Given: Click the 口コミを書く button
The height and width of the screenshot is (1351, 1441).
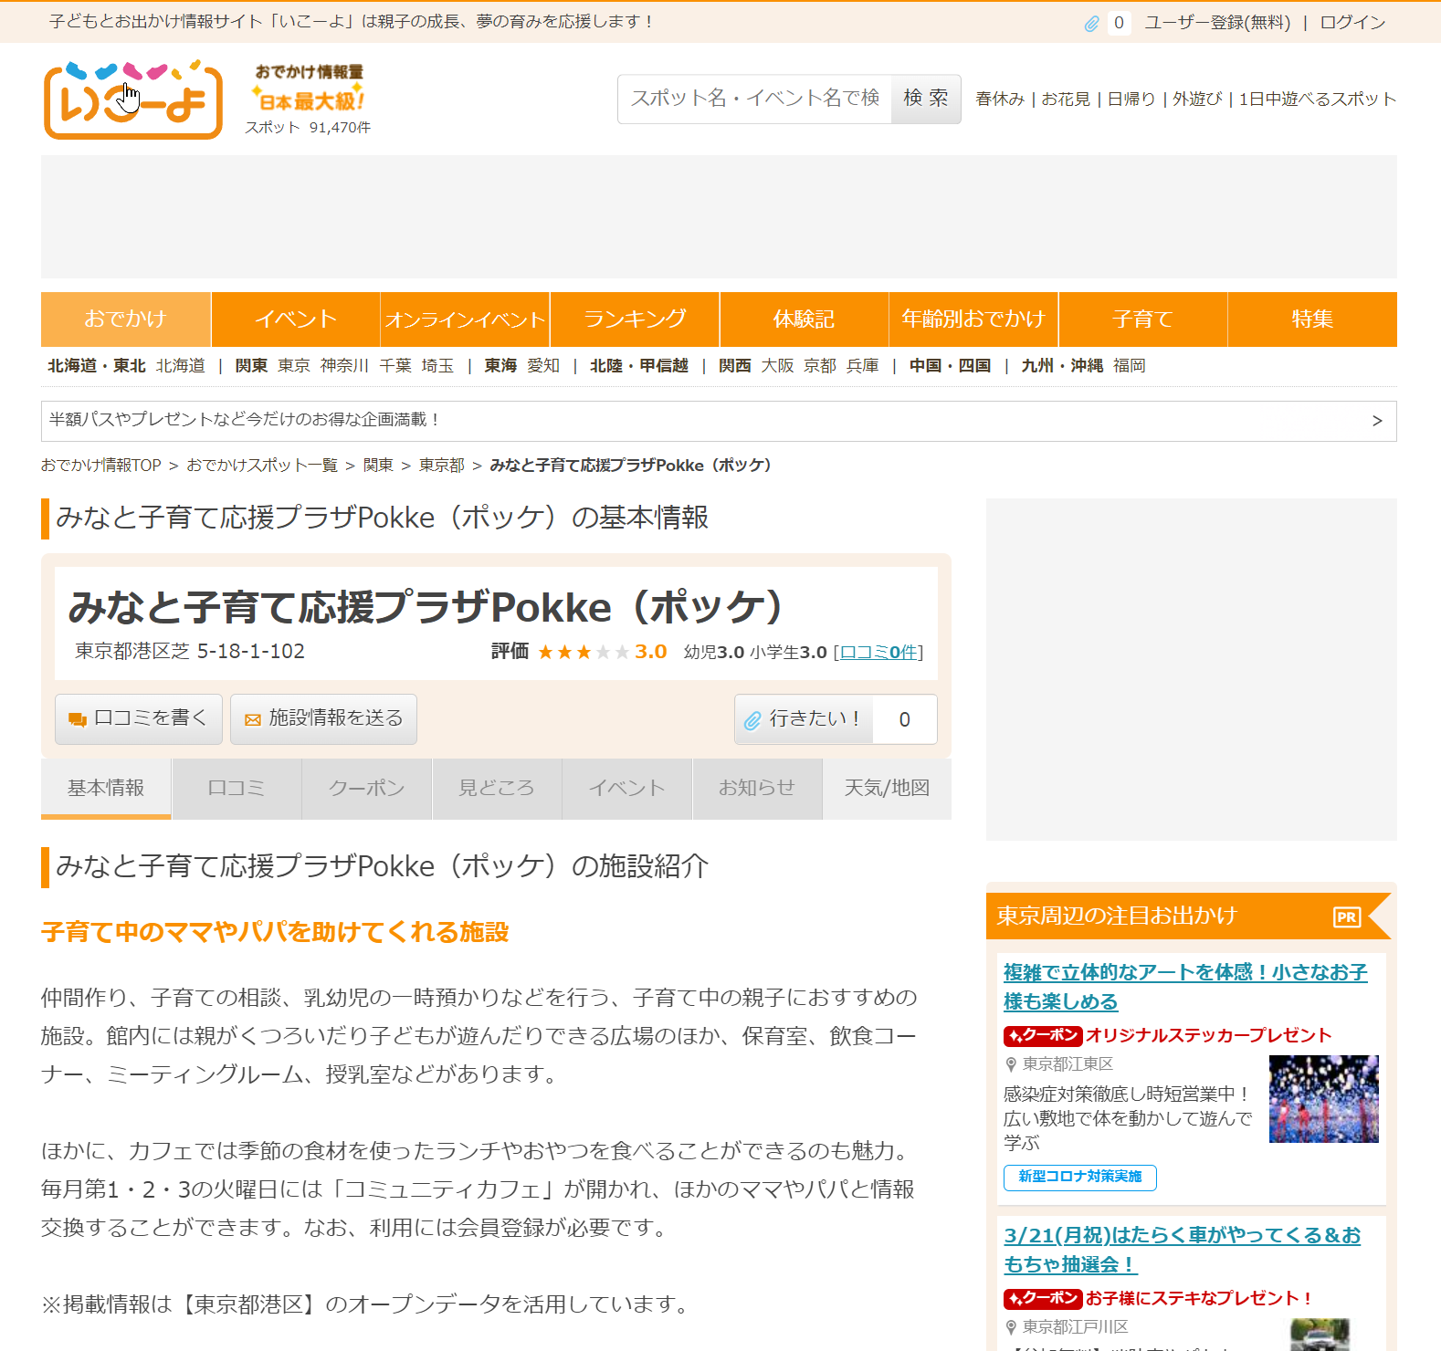Looking at the screenshot, I should [139, 719].
